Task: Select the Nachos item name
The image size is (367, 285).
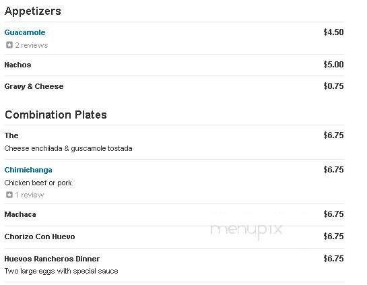Action: tap(18, 65)
